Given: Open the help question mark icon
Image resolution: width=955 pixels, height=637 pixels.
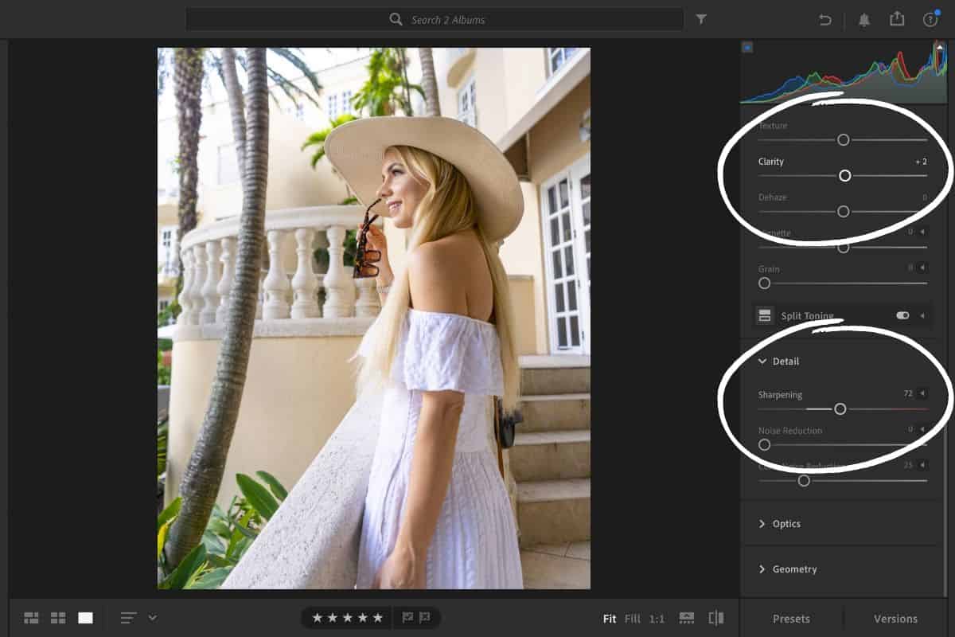Looking at the screenshot, I should (930, 20).
